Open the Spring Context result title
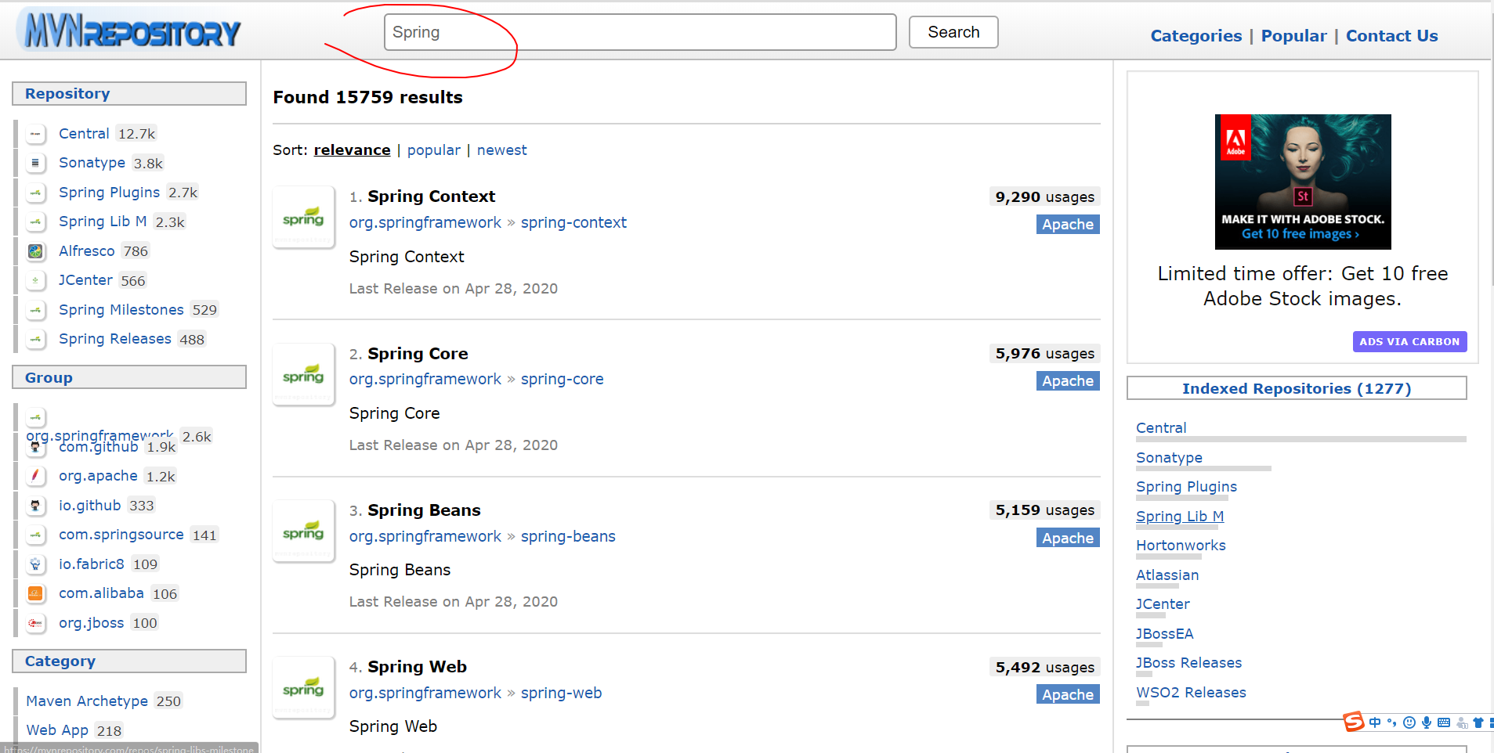This screenshot has width=1494, height=753. coord(432,196)
